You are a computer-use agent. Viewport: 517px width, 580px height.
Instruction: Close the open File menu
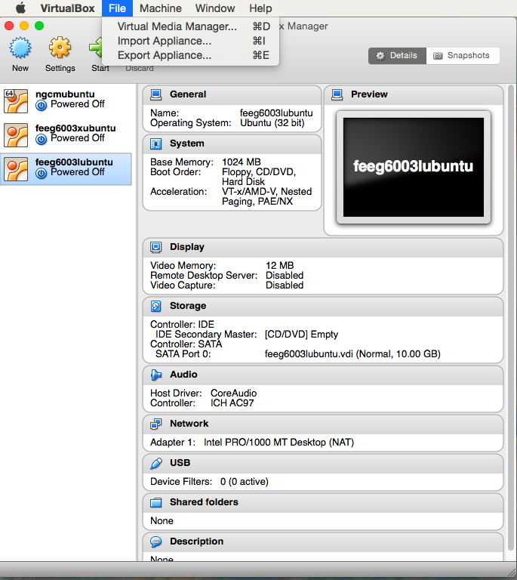(x=117, y=8)
